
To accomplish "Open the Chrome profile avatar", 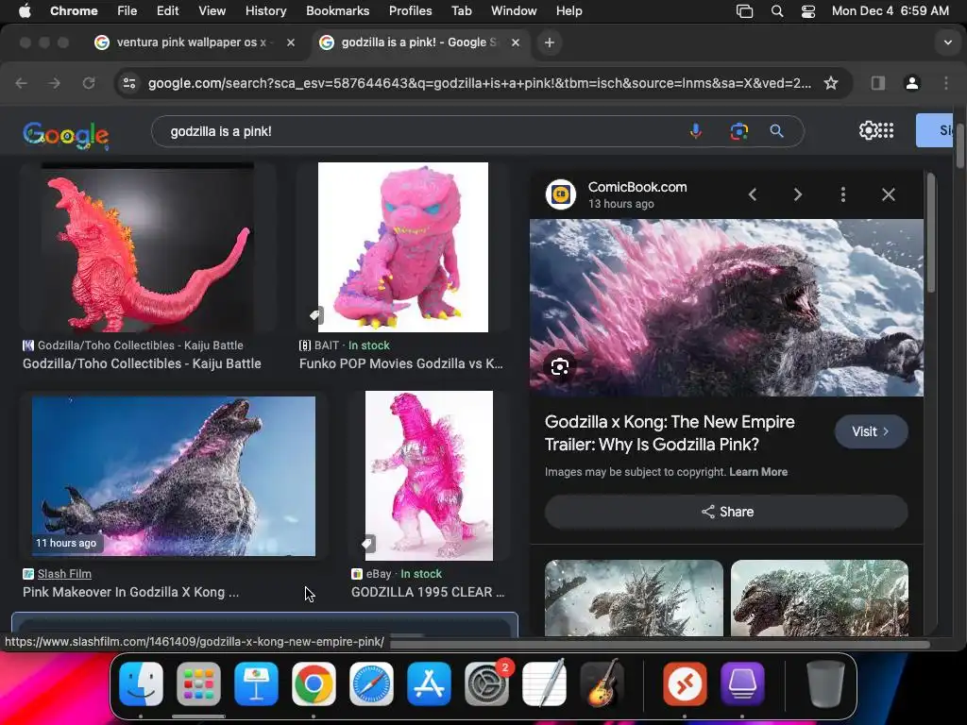I will point(912,83).
